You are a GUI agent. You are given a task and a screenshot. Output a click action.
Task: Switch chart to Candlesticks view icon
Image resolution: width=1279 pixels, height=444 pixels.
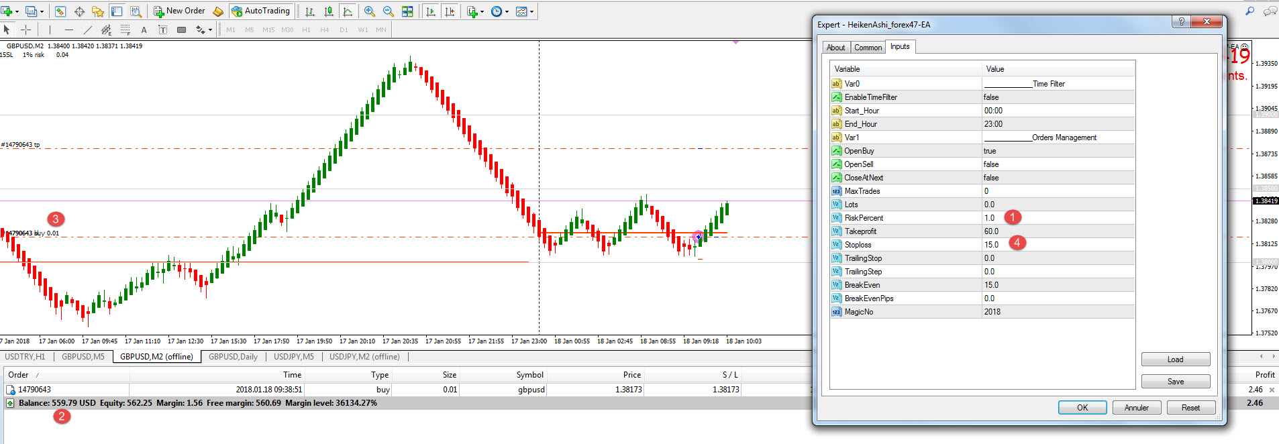tap(329, 11)
